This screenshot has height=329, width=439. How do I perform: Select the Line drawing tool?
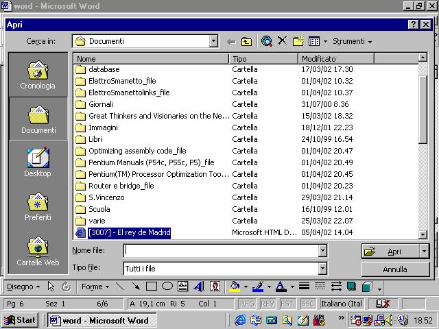(120, 287)
